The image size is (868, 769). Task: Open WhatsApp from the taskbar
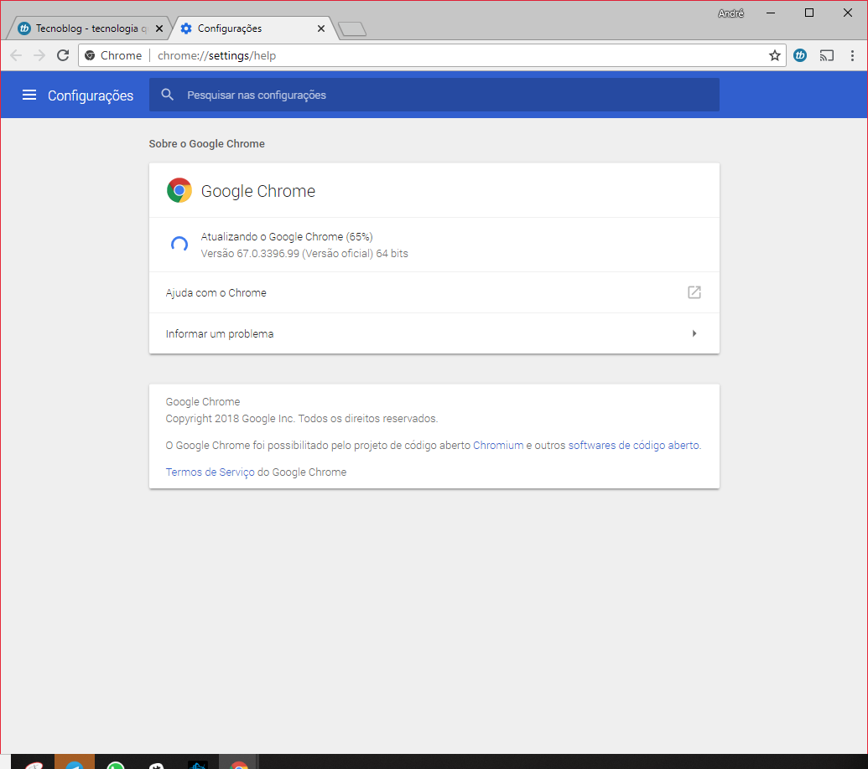click(115, 763)
